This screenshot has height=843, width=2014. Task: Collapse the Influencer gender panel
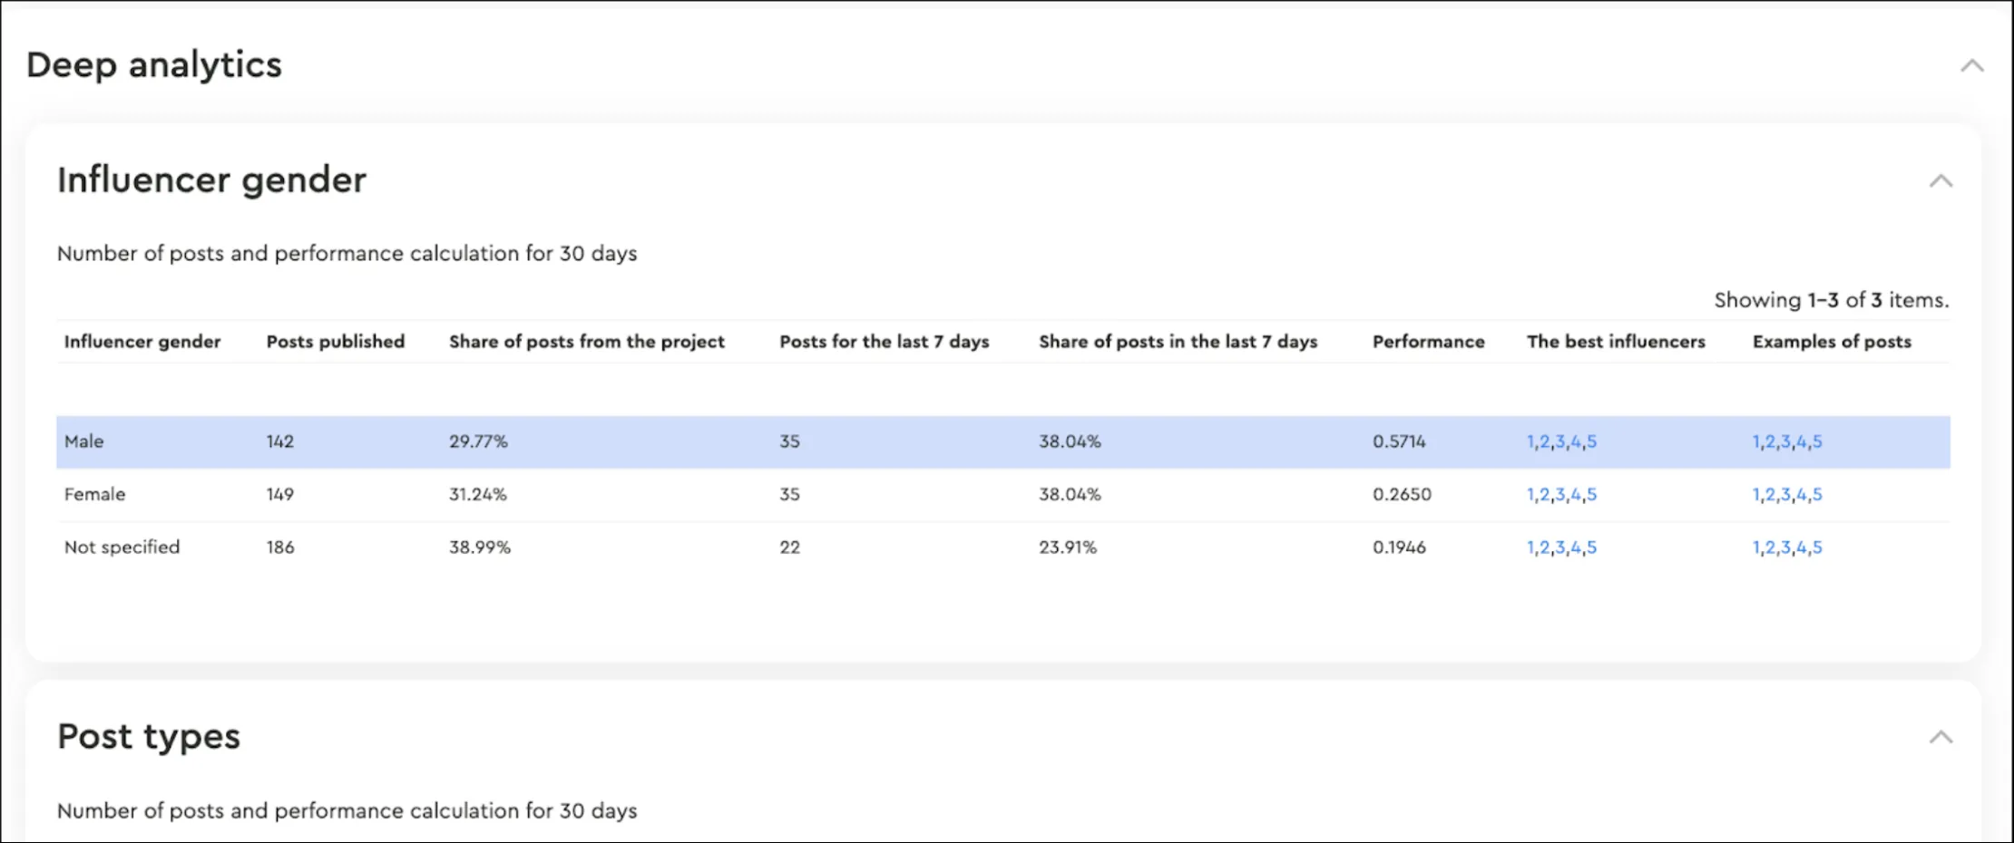tap(1941, 181)
